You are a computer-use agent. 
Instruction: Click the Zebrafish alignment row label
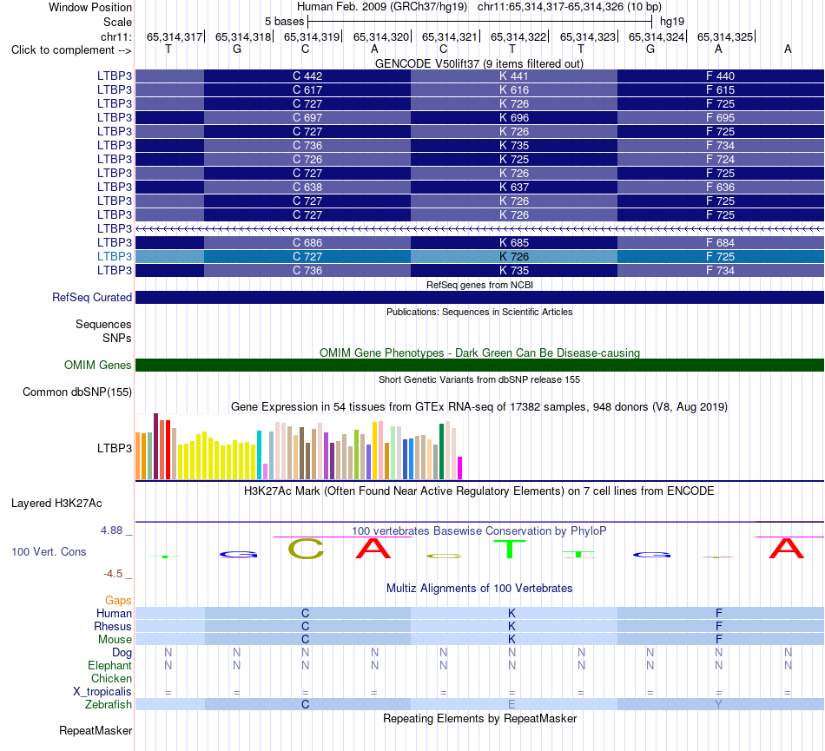point(109,705)
